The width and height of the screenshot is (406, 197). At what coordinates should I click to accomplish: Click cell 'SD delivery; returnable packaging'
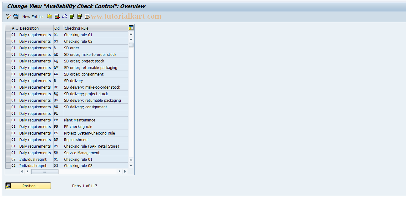pos(96,100)
